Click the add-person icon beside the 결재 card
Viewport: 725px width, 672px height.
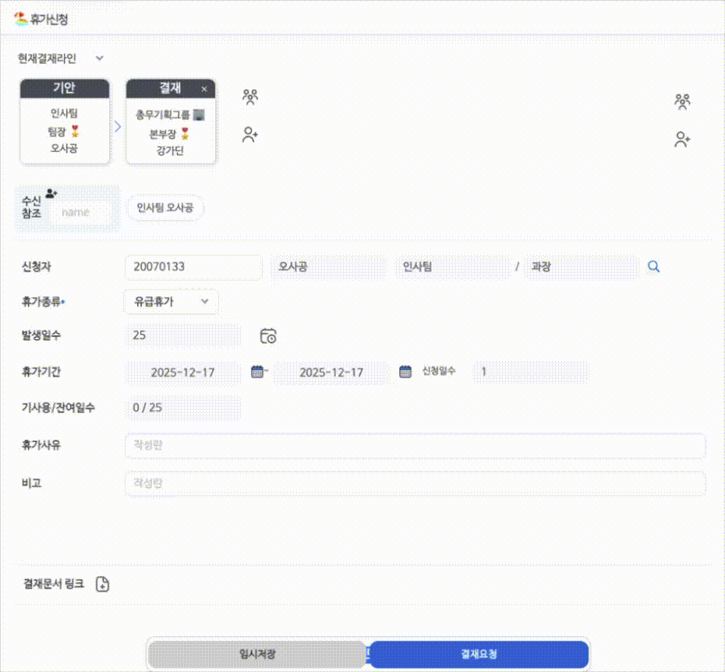point(249,135)
